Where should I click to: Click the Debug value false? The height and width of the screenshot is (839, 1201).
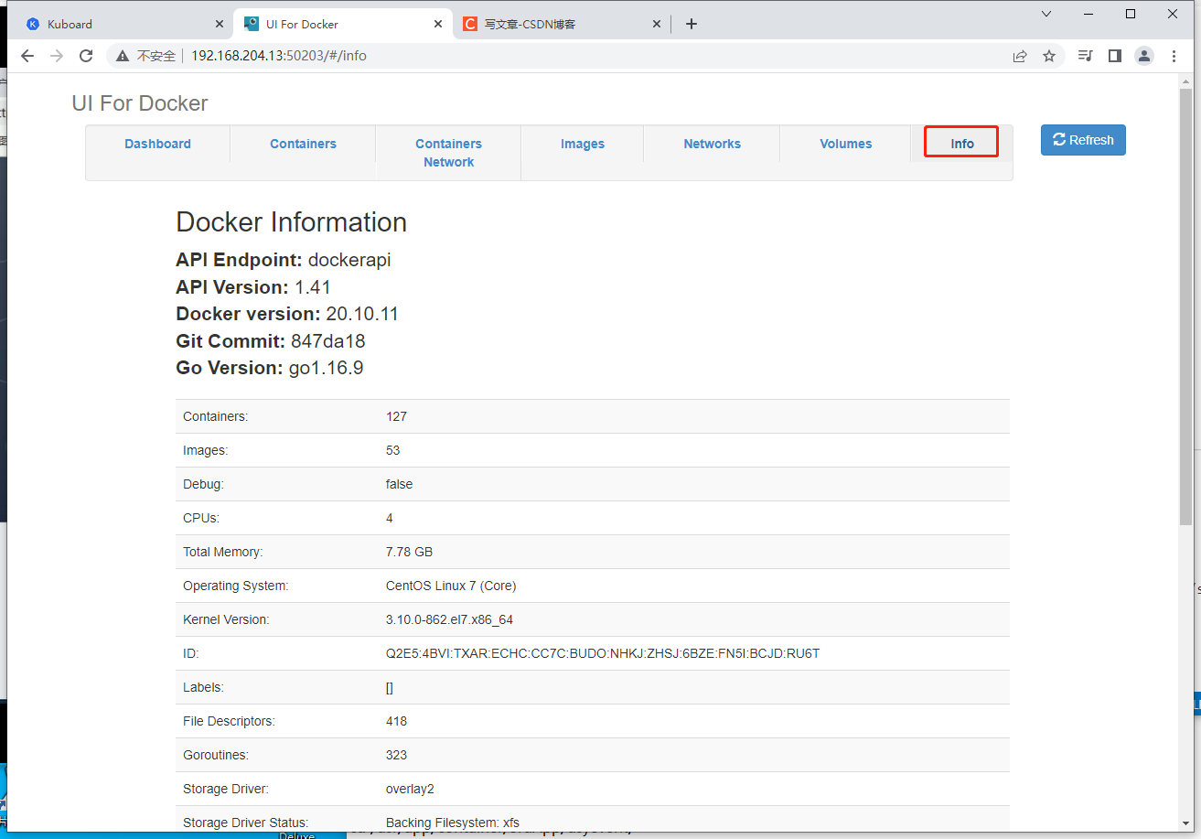[399, 484]
